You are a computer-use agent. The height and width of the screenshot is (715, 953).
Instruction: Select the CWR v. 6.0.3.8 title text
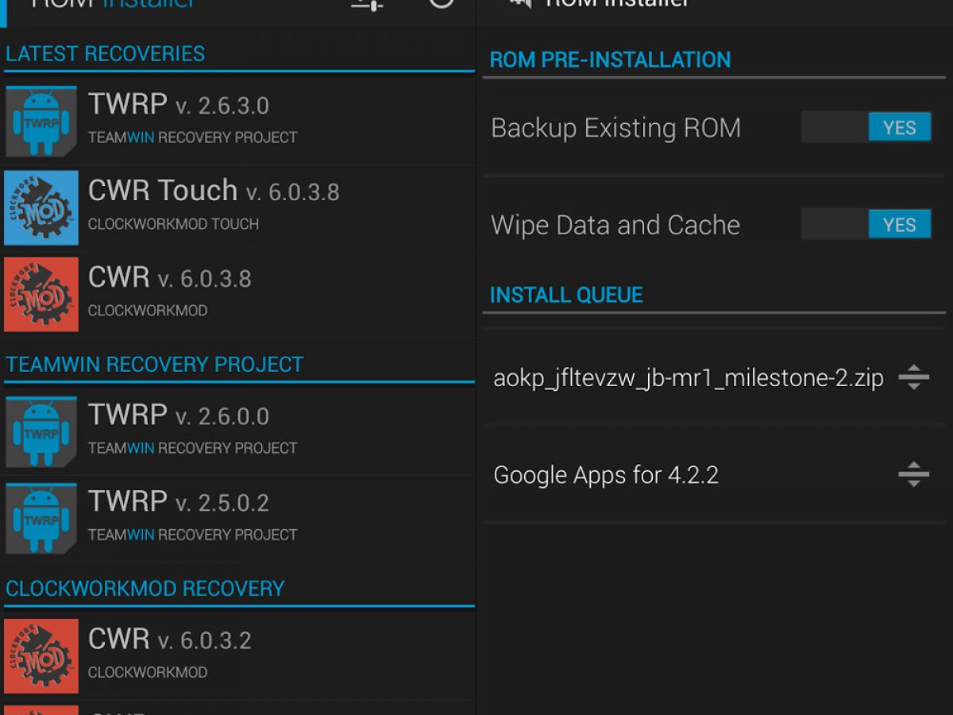click(170, 277)
